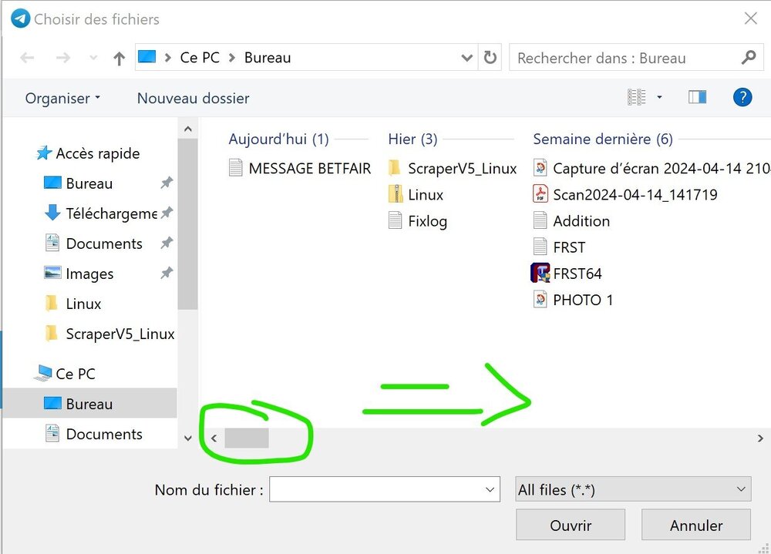The image size is (771, 554).
Task: Expand the Nom du fichier dropdown arrow
Action: pyautogui.click(x=490, y=489)
